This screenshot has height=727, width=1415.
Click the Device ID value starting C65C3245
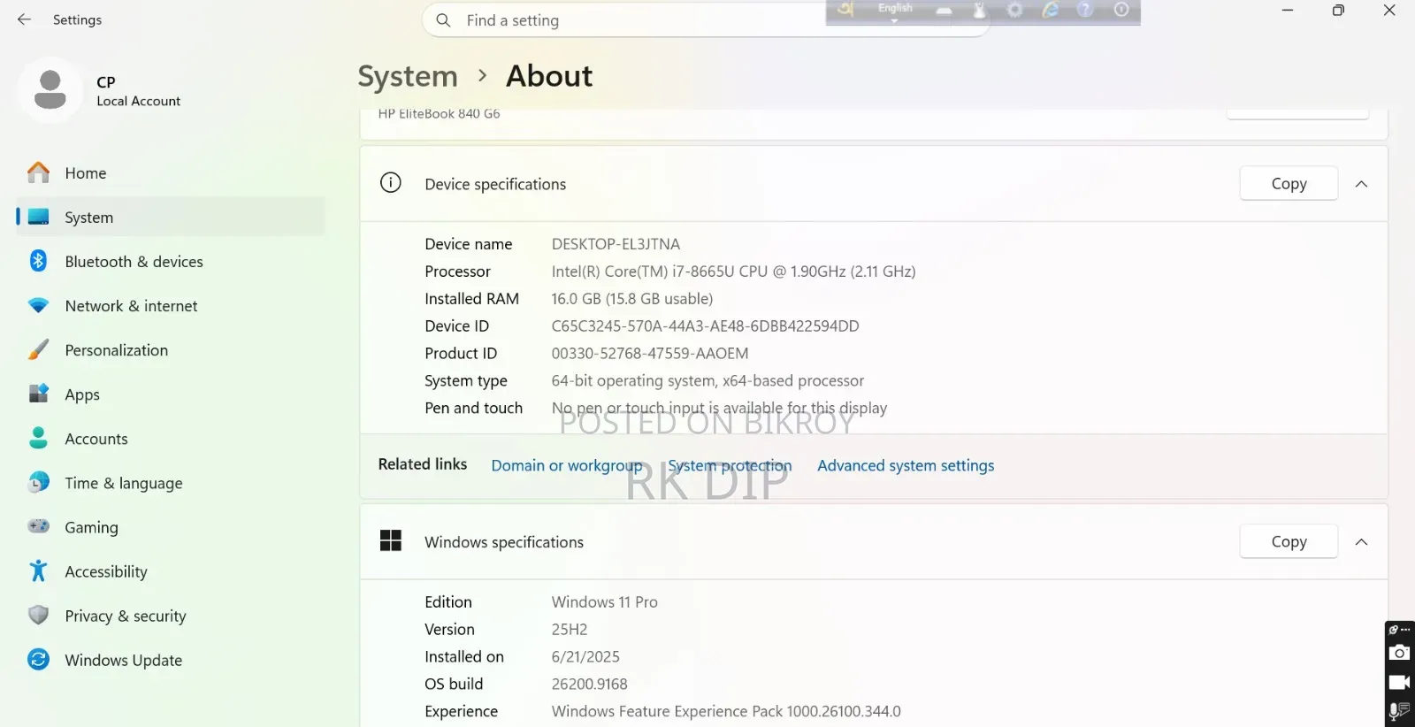coord(705,326)
